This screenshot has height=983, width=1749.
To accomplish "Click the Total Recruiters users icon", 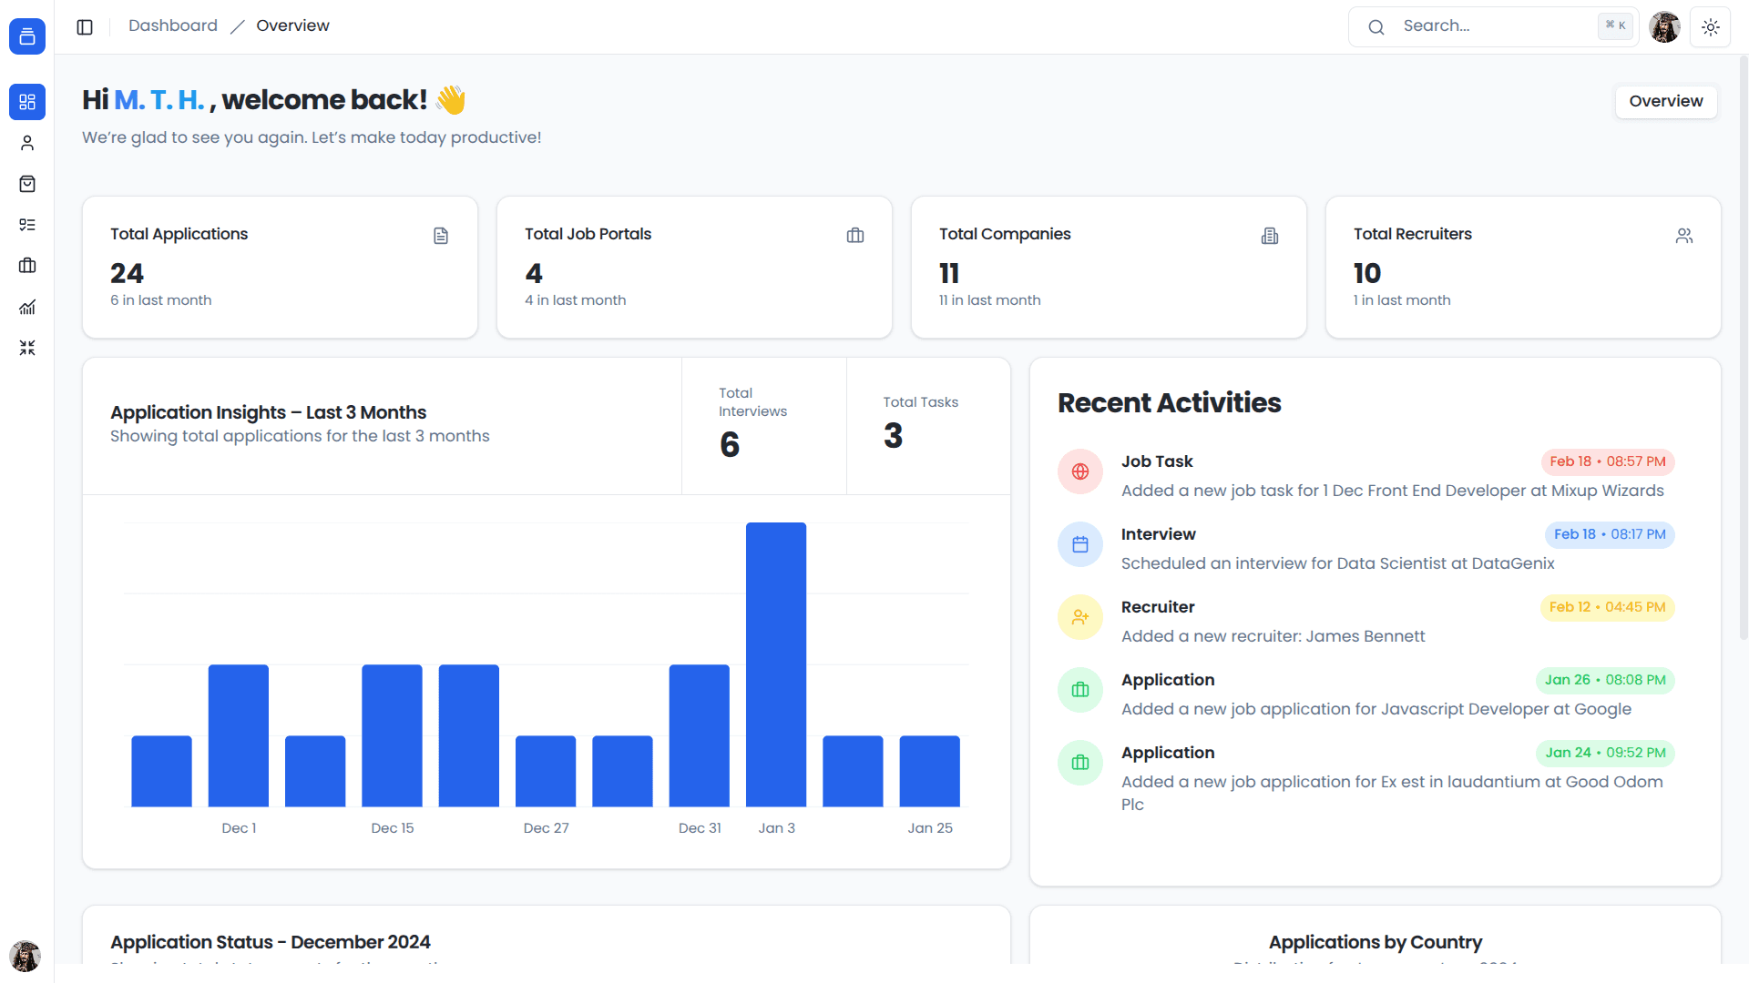I will [1683, 236].
